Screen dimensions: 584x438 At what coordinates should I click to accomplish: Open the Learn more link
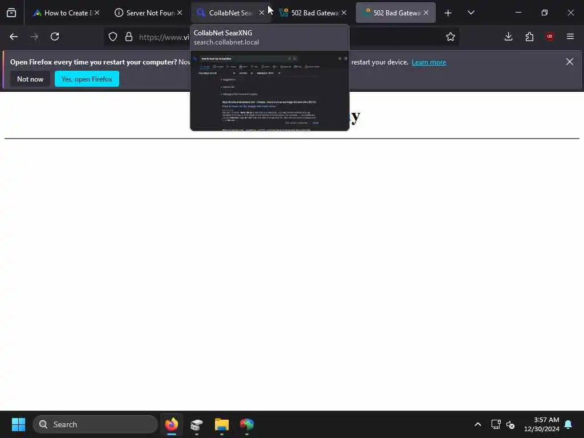click(x=429, y=62)
